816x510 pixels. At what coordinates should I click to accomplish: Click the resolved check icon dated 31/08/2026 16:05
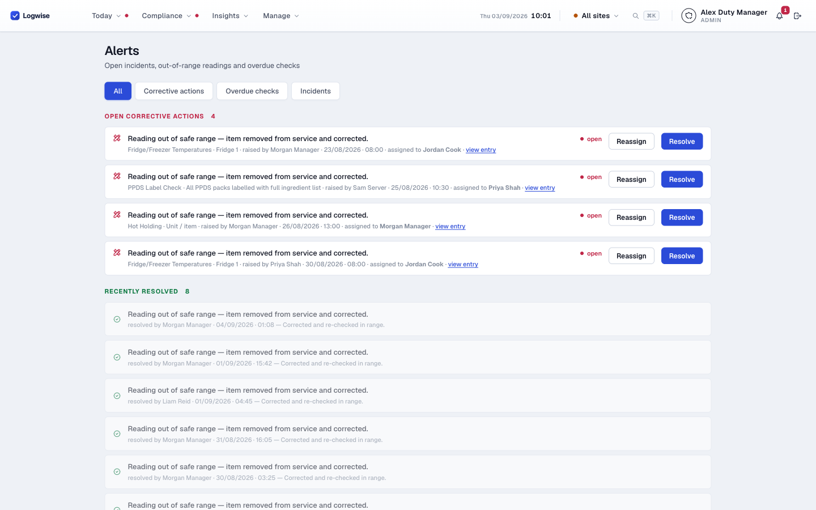(117, 433)
